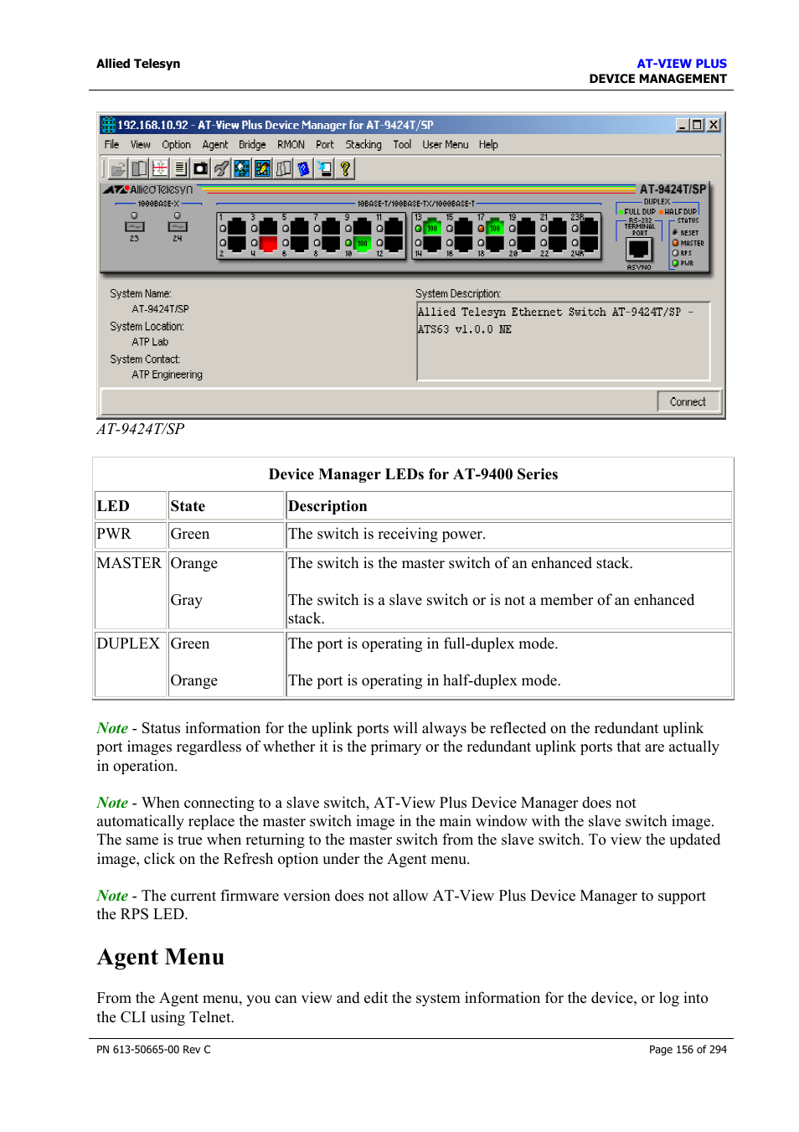Click the folded pages toolbar icon

tap(283, 168)
